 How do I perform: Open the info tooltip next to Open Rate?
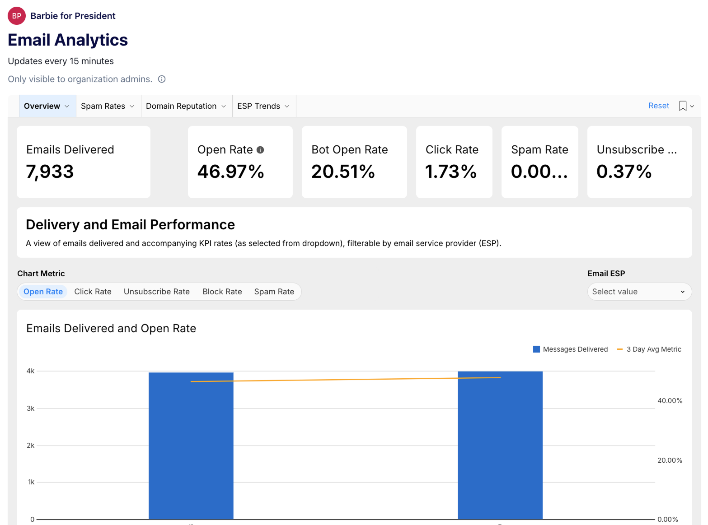pyautogui.click(x=261, y=150)
